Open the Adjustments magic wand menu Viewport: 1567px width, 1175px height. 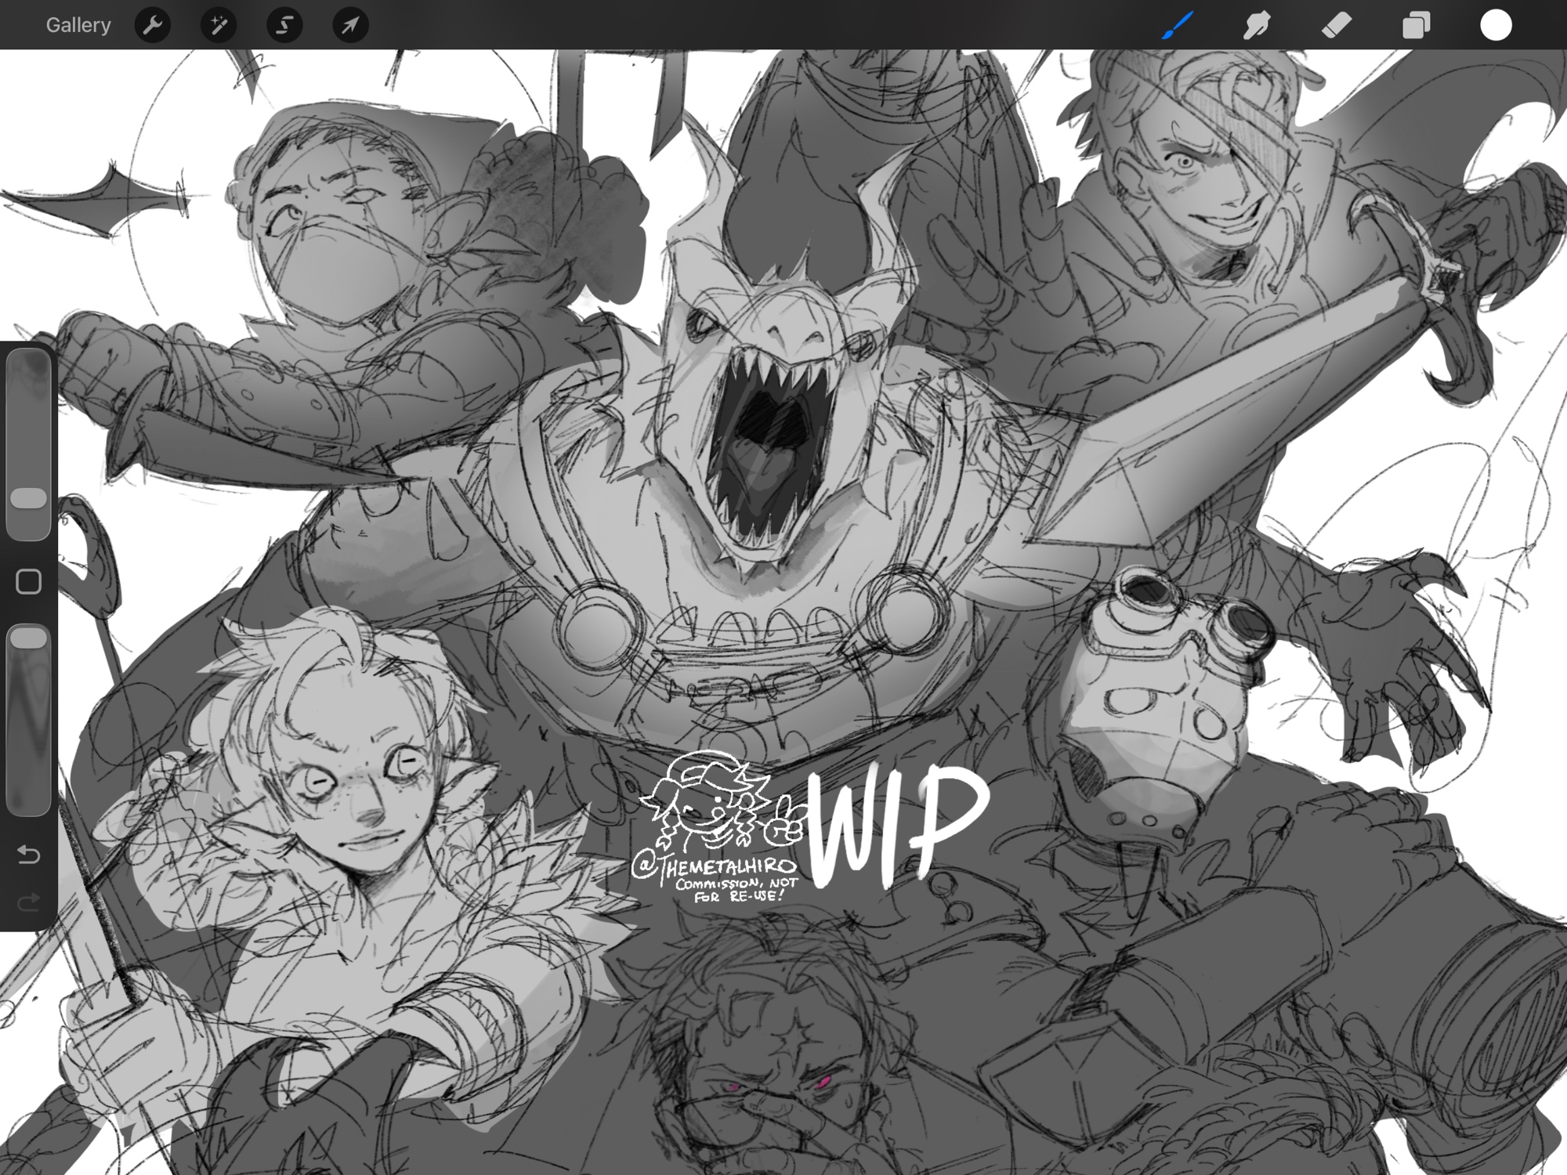click(219, 25)
